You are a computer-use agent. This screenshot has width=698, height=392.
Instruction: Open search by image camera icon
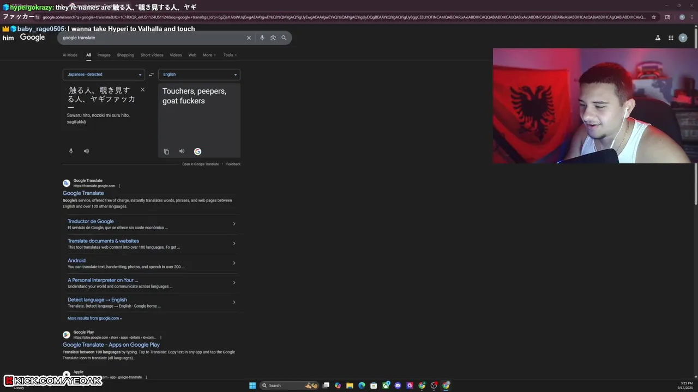(273, 38)
